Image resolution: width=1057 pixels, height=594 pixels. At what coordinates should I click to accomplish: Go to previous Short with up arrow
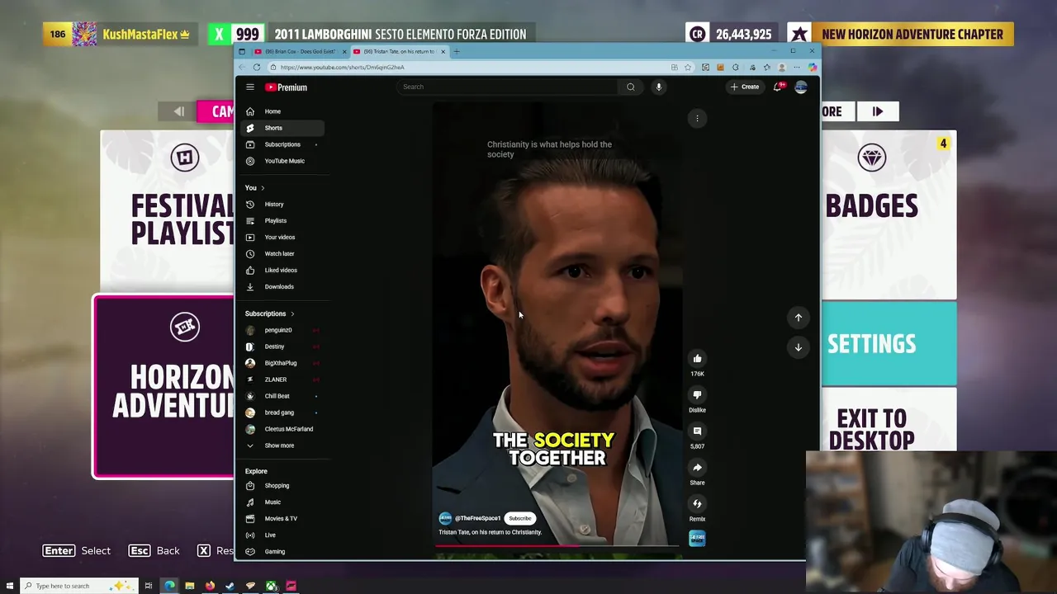(799, 318)
